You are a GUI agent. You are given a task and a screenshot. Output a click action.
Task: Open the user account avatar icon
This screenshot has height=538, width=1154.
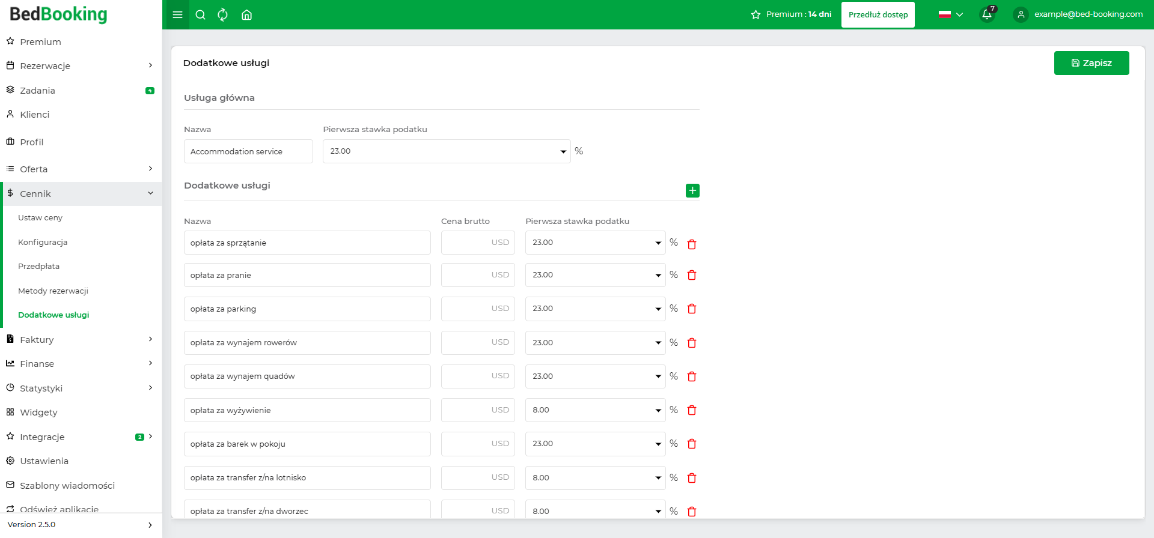tap(1021, 14)
